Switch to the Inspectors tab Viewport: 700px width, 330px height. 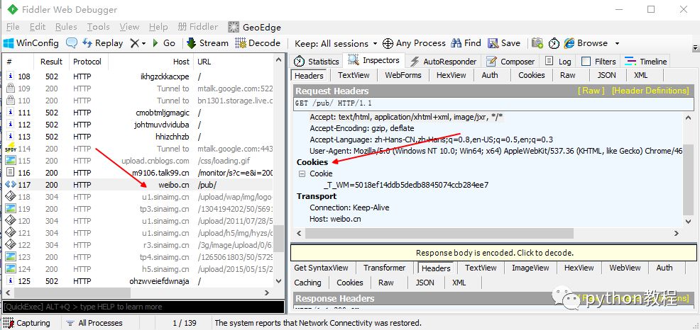[373, 60]
